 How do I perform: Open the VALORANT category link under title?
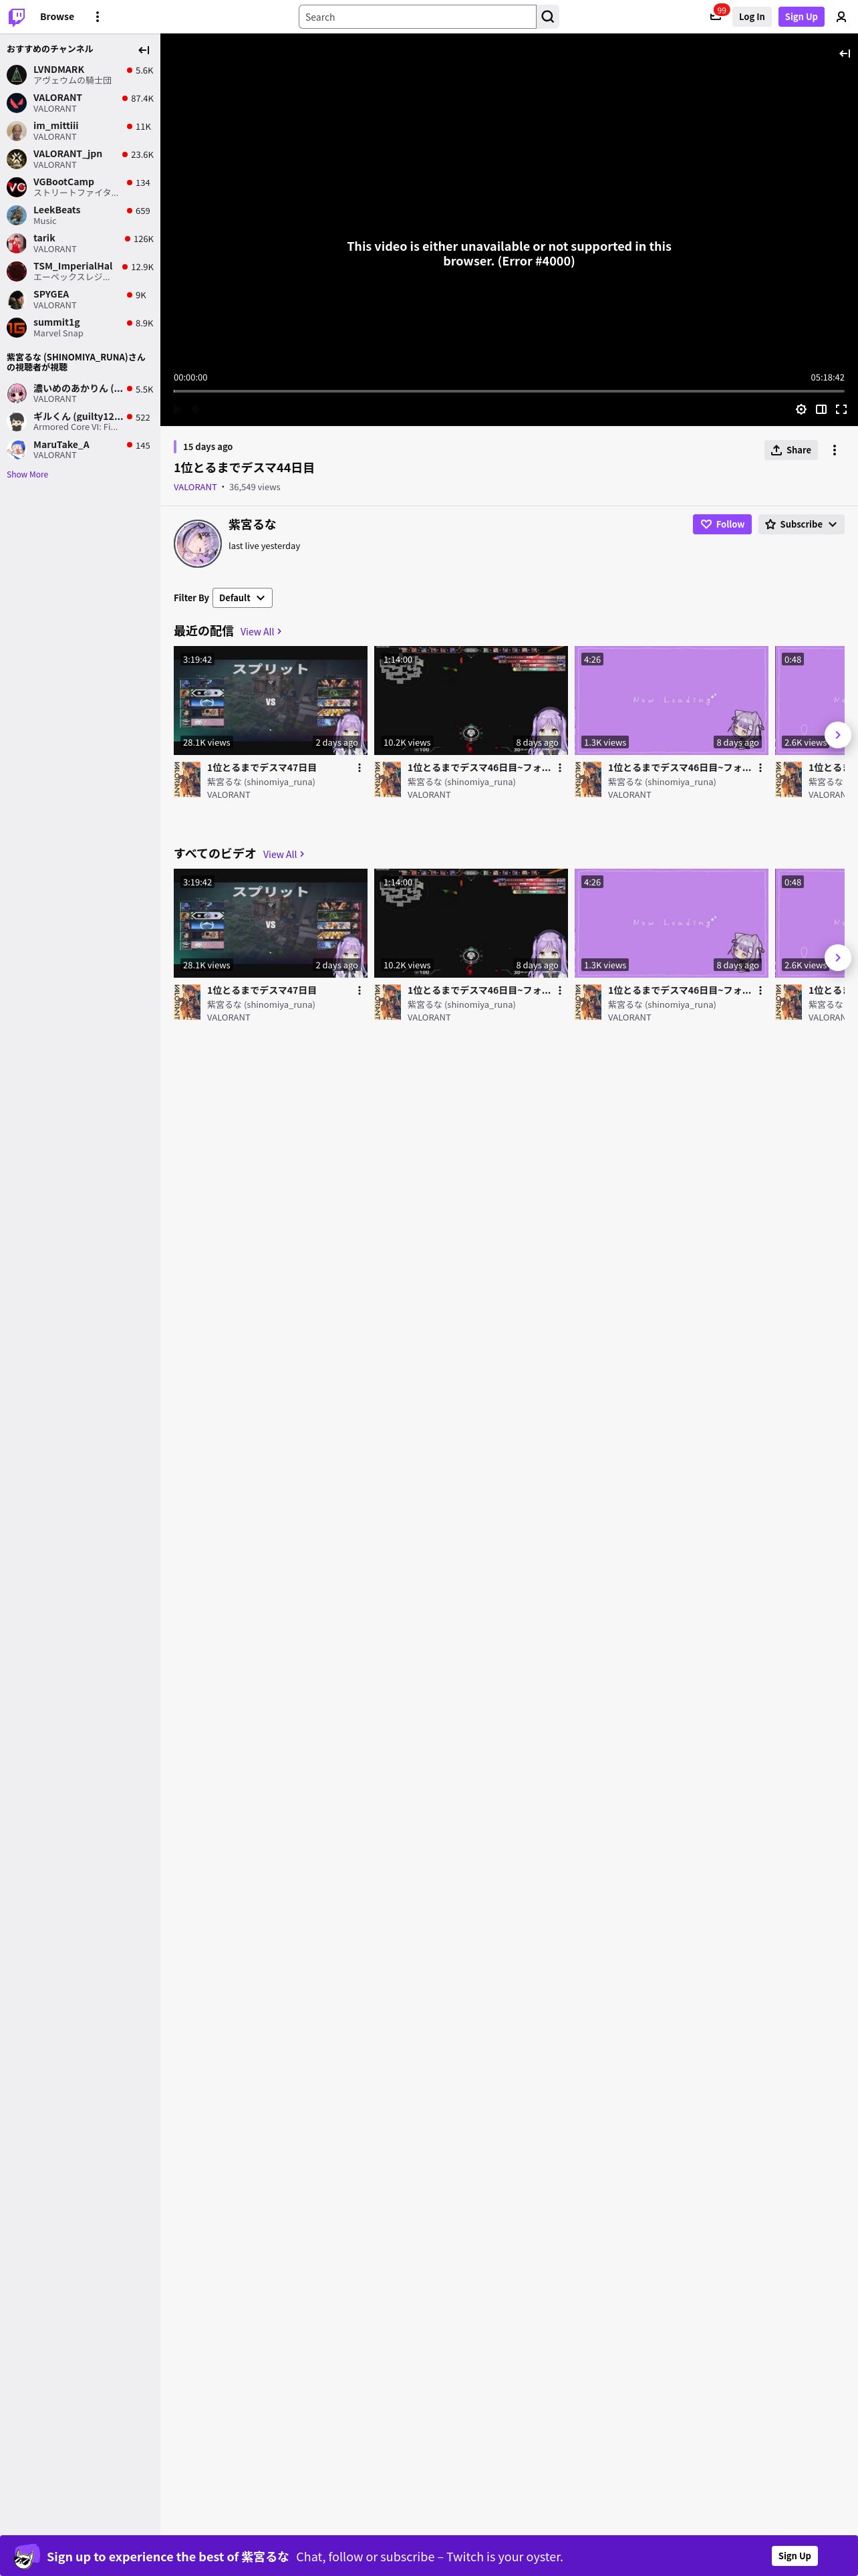coord(194,487)
